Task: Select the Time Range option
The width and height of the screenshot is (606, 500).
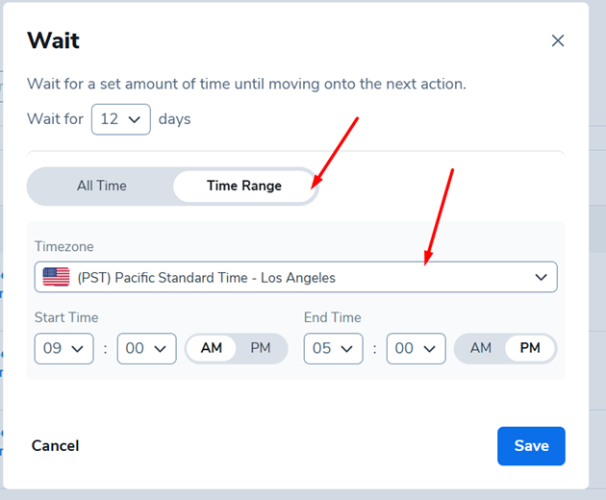Action: coord(244,187)
